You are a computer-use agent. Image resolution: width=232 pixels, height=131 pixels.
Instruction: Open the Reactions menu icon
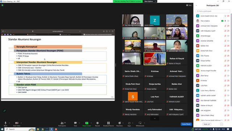[120, 123]
